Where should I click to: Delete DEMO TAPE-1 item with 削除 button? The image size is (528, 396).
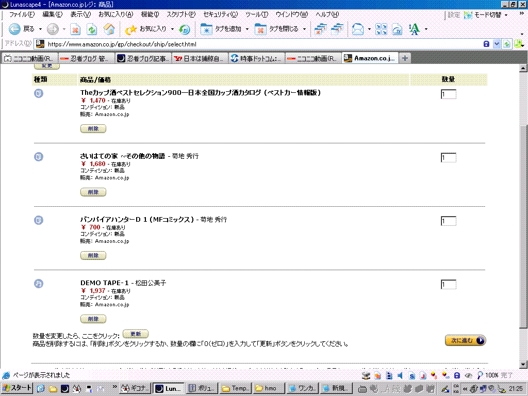tap(93, 319)
